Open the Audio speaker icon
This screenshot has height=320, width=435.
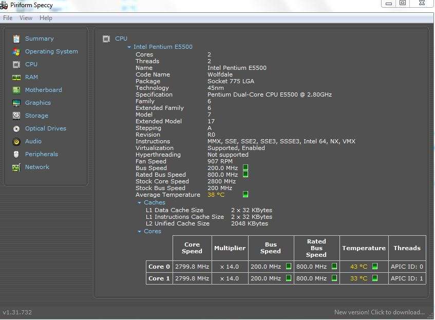point(16,141)
